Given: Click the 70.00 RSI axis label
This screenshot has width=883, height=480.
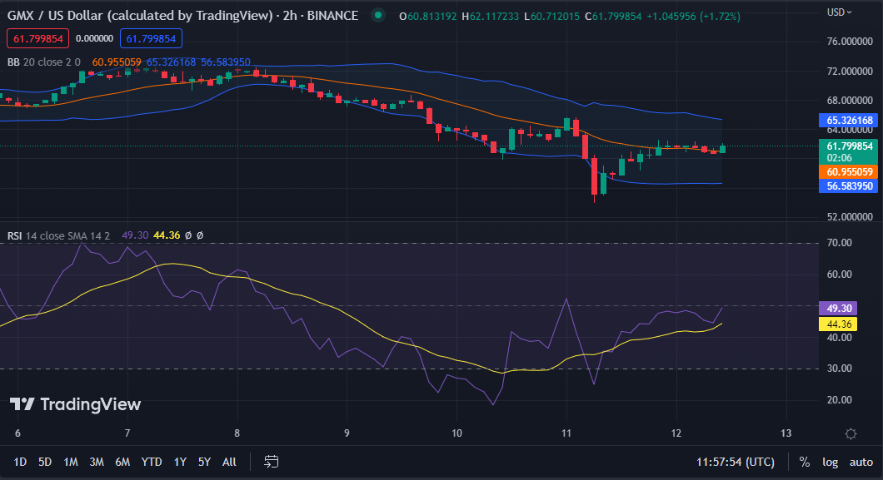Looking at the screenshot, I should coord(839,243).
